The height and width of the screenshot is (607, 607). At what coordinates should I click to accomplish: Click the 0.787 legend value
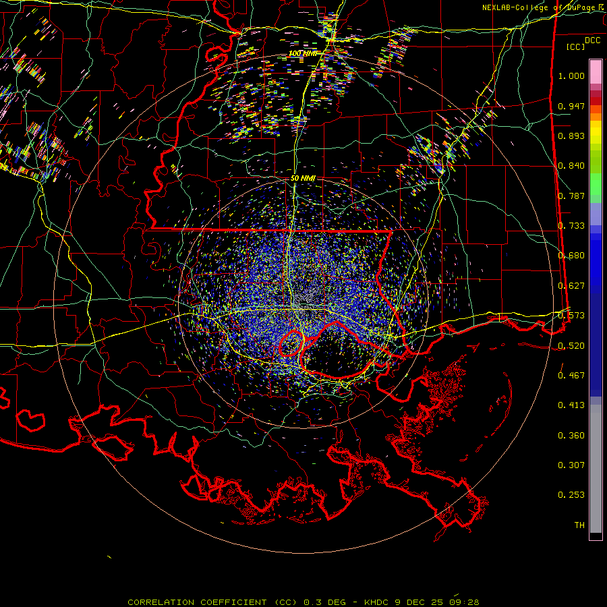point(571,196)
